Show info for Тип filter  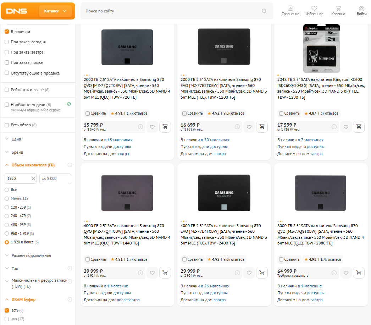coord(70,268)
